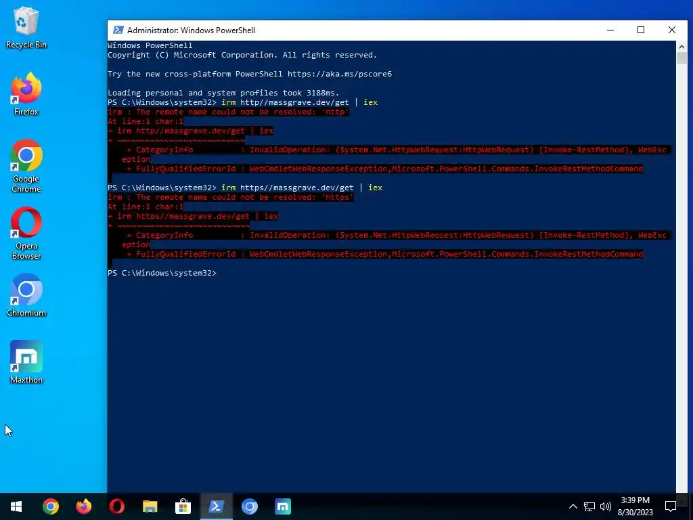Open the Windows Start menu
The height and width of the screenshot is (520, 693).
(x=16, y=506)
